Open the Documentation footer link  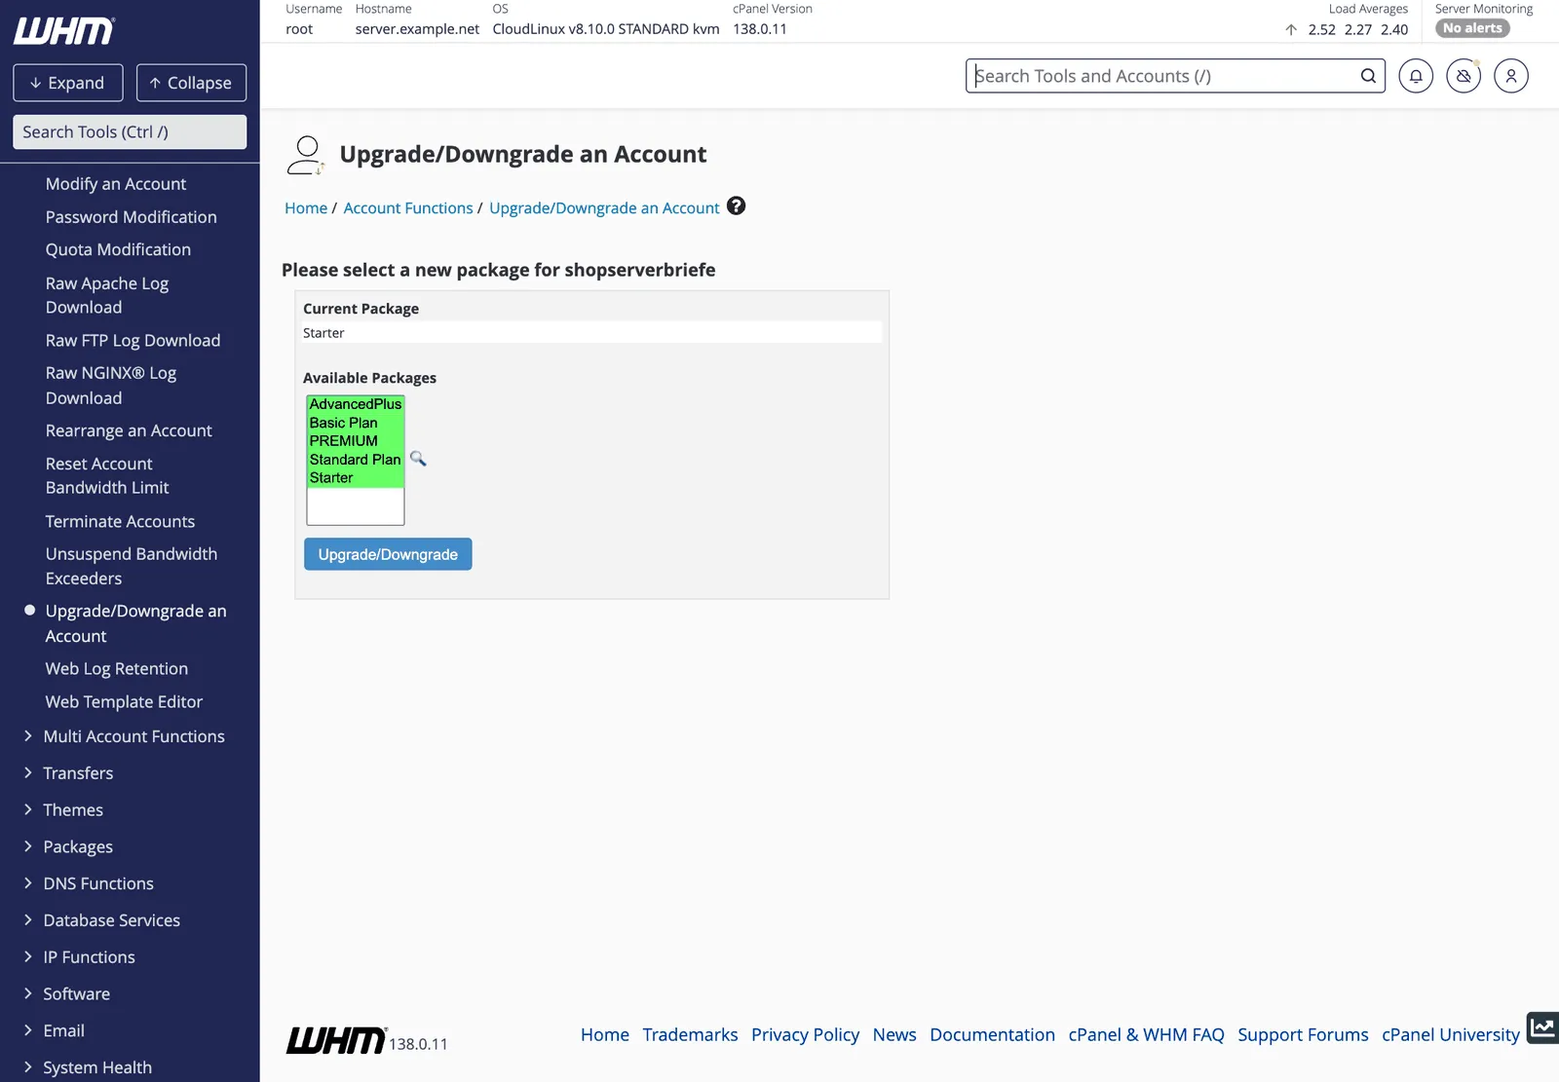(x=992, y=1035)
